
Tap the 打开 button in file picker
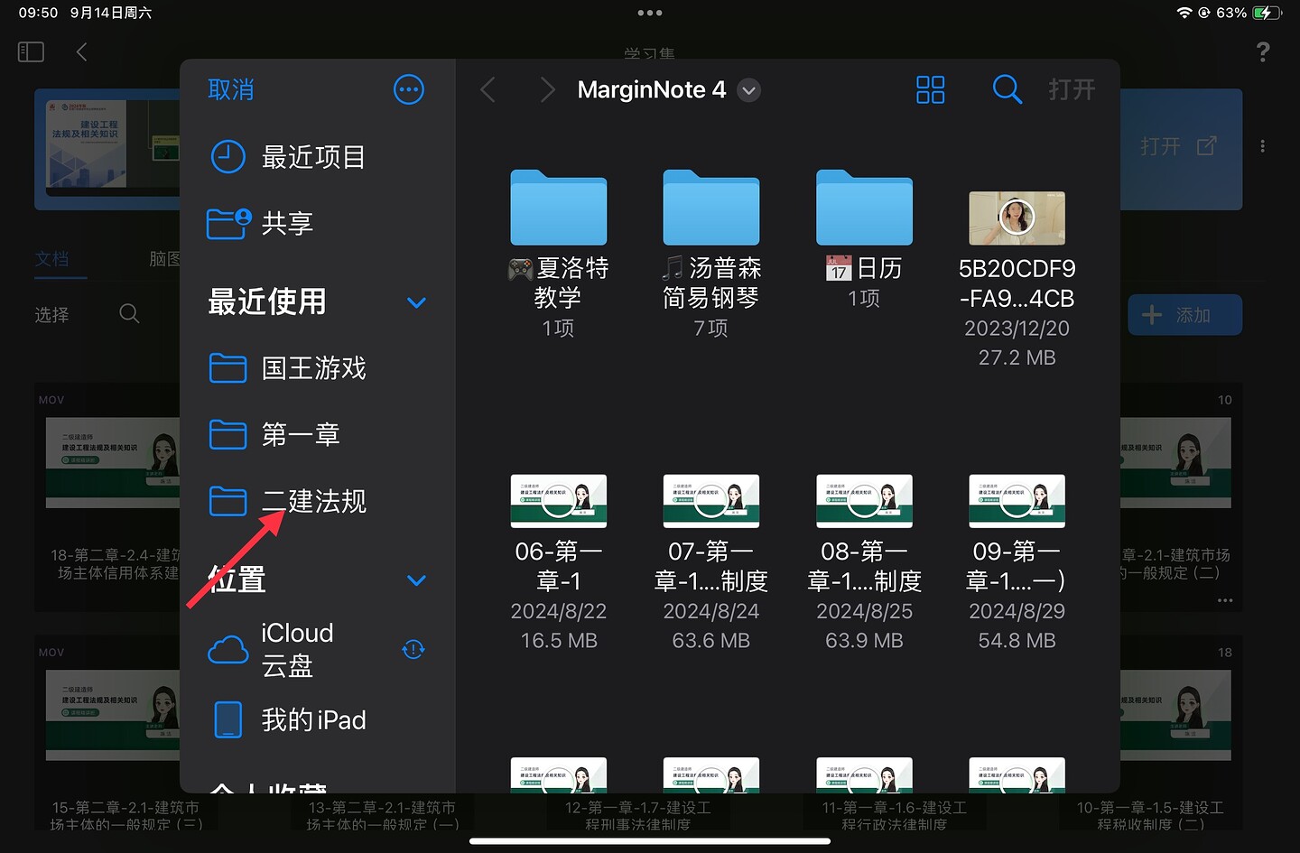(1072, 89)
